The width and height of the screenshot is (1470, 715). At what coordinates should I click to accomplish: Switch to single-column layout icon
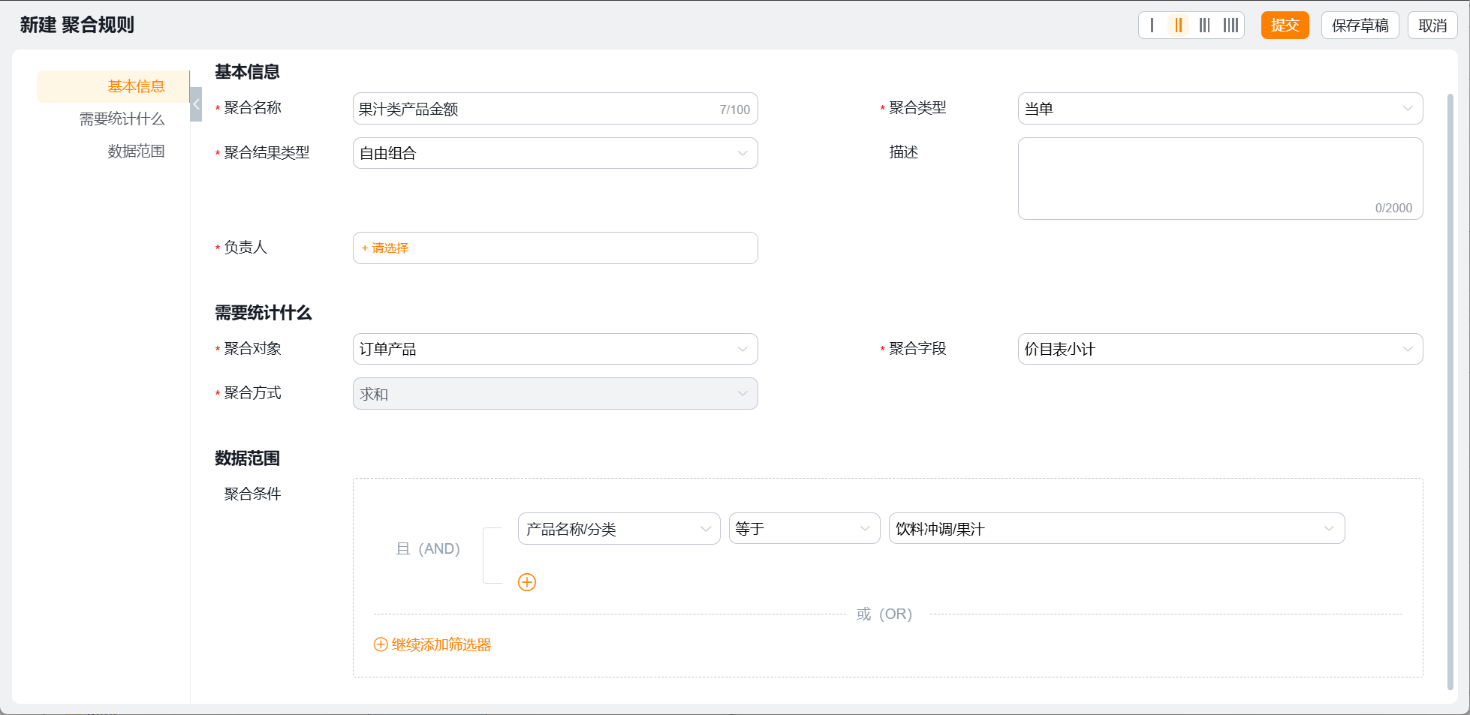point(1152,26)
